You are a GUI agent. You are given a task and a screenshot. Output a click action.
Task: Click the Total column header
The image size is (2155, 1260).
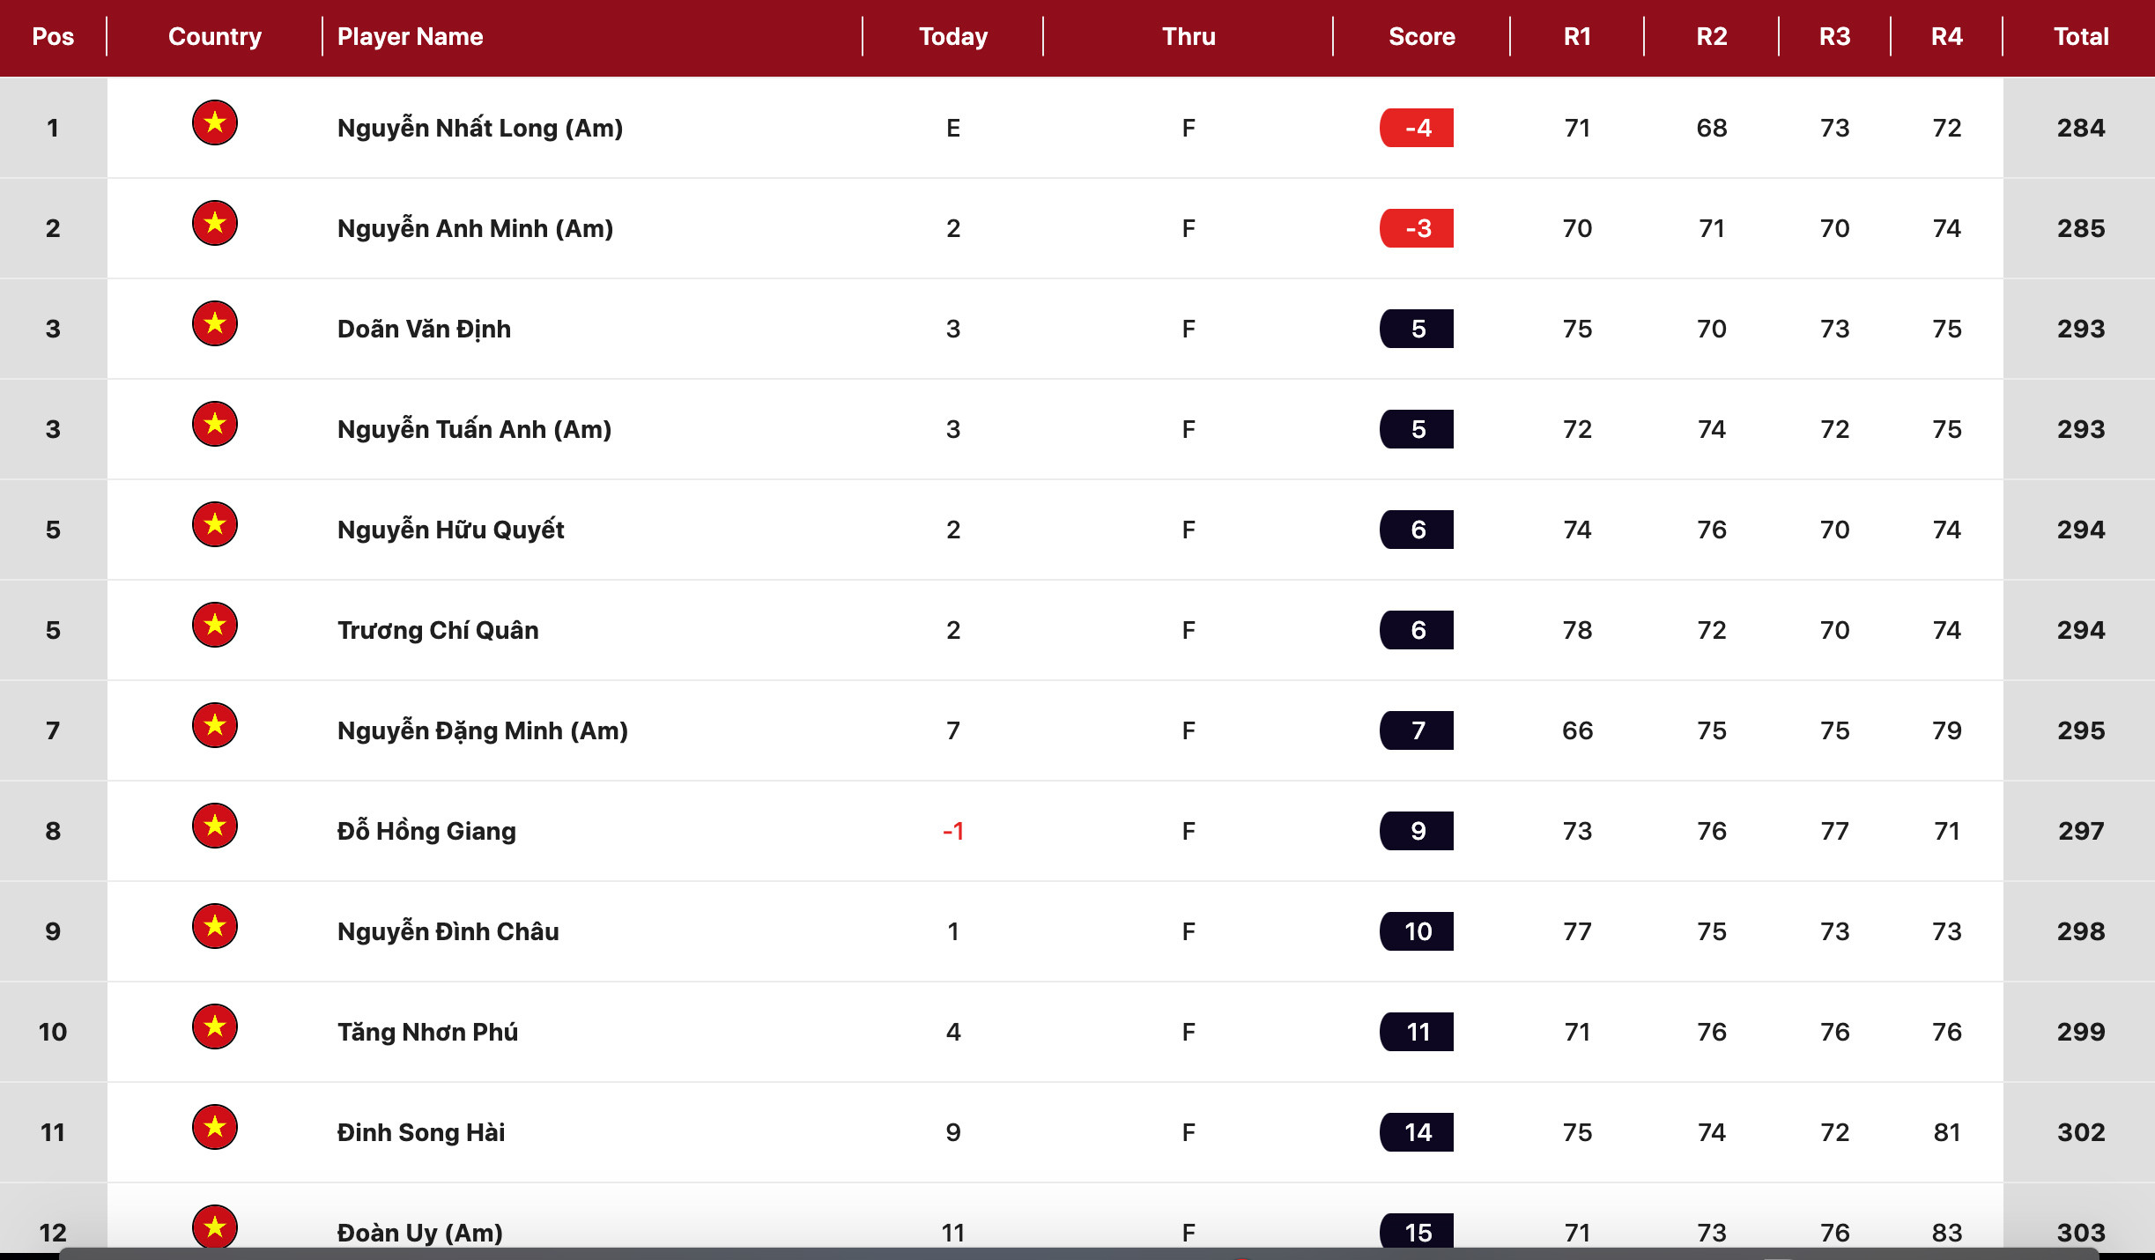click(x=2080, y=37)
